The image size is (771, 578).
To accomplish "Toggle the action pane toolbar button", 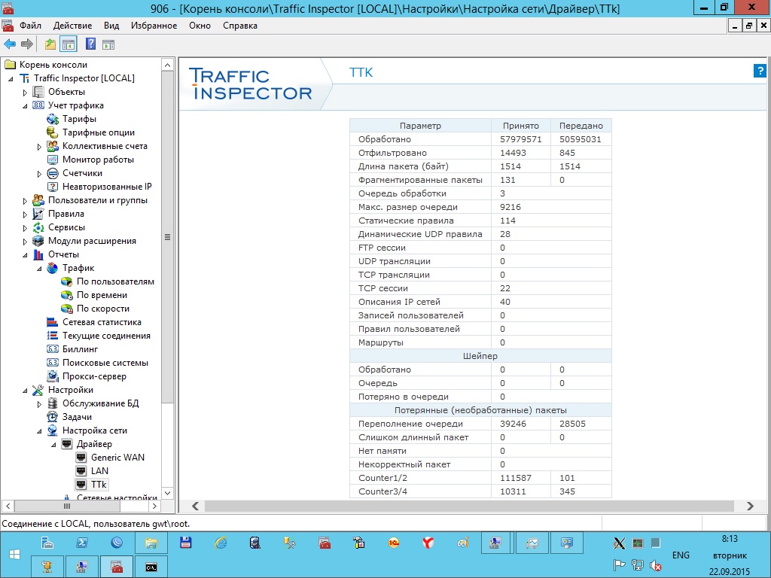I will [108, 44].
